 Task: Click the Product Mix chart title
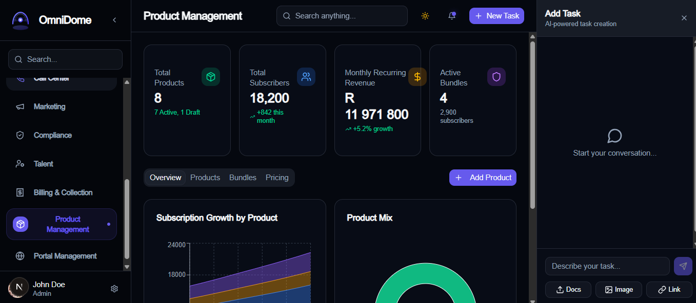tap(370, 218)
